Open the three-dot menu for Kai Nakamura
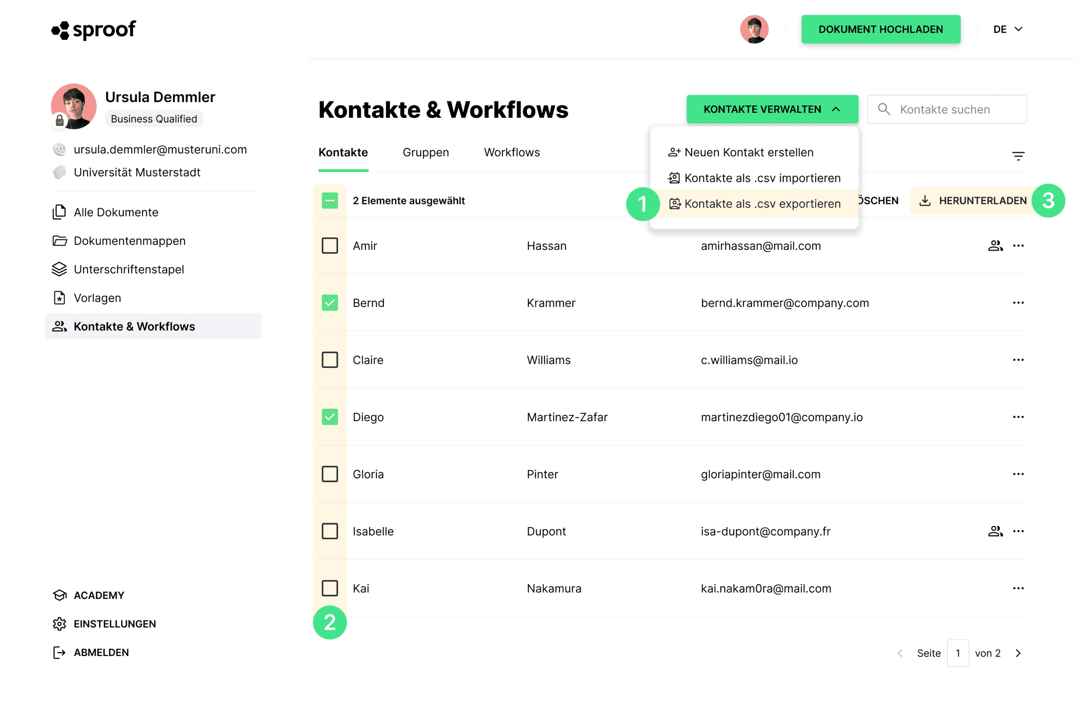The width and height of the screenshot is (1078, 701). tap(1018, 588)
